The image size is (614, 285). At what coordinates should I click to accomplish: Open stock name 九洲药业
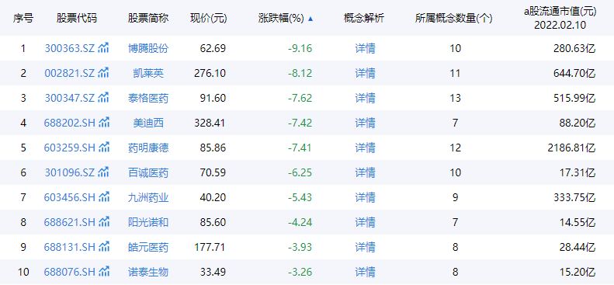coord(148,197)
